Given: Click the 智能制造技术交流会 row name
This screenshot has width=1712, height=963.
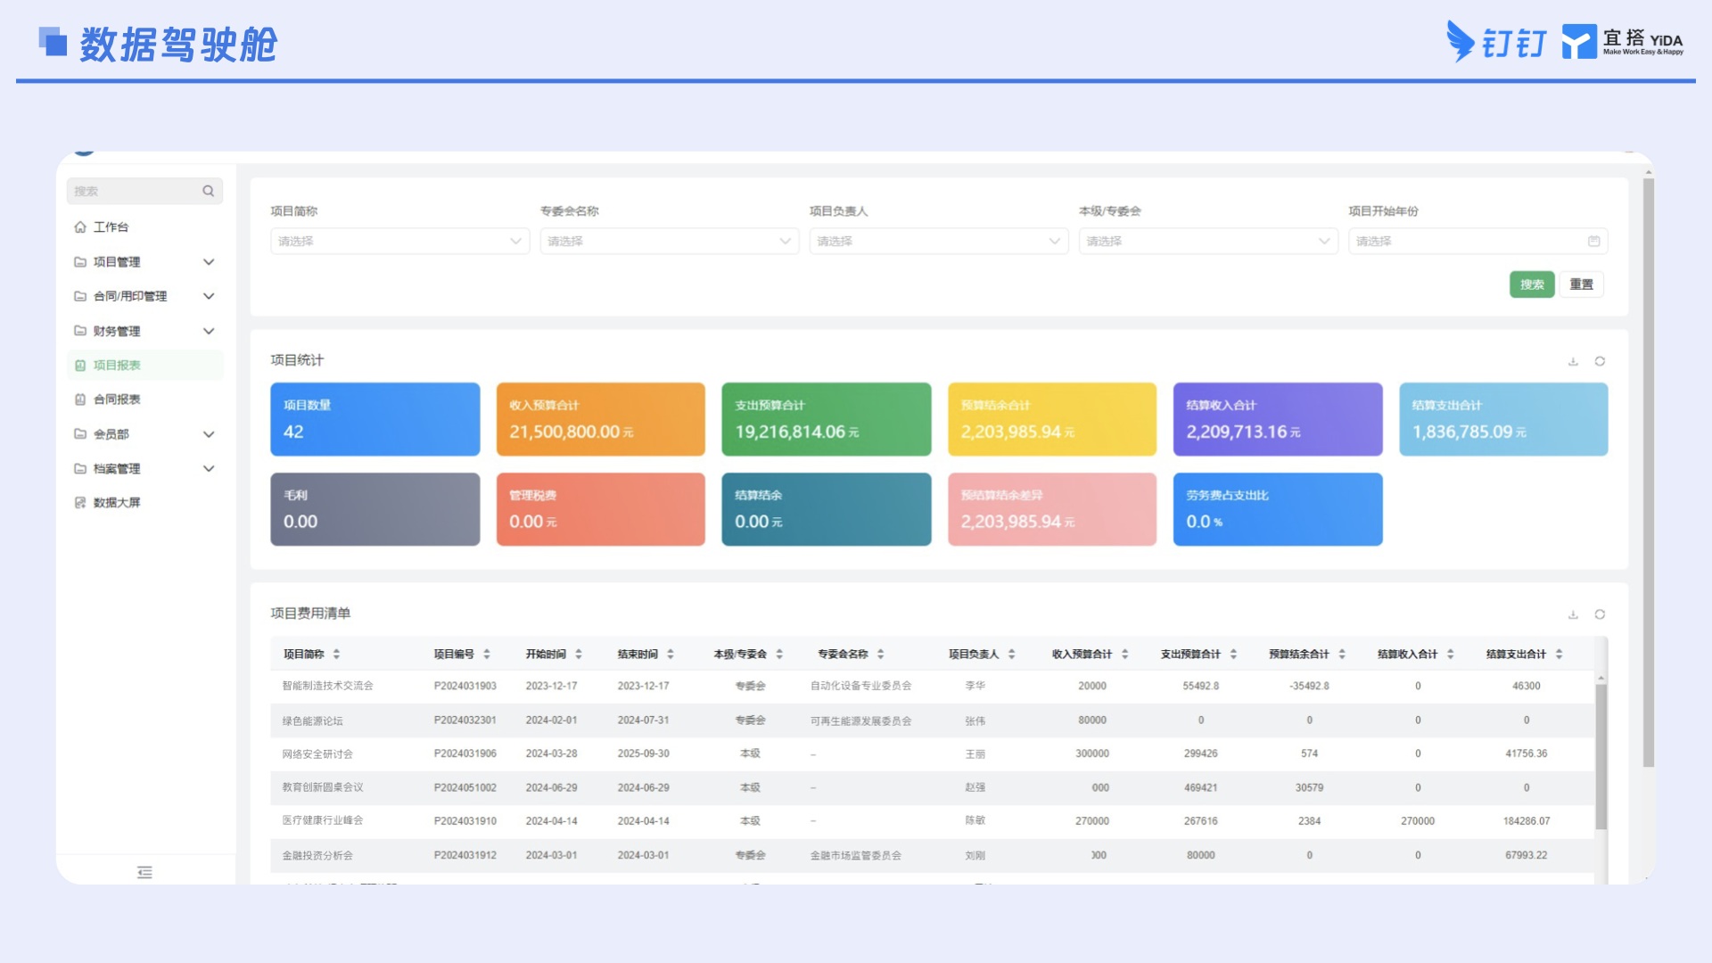Looking at the screenshot, I should coord(327,686).
